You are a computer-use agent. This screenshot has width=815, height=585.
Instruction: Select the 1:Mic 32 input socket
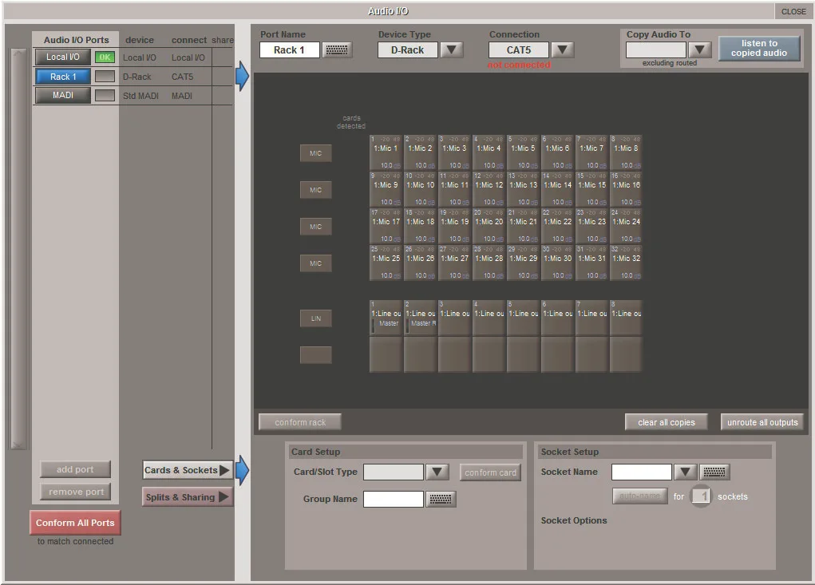point(626,263)
